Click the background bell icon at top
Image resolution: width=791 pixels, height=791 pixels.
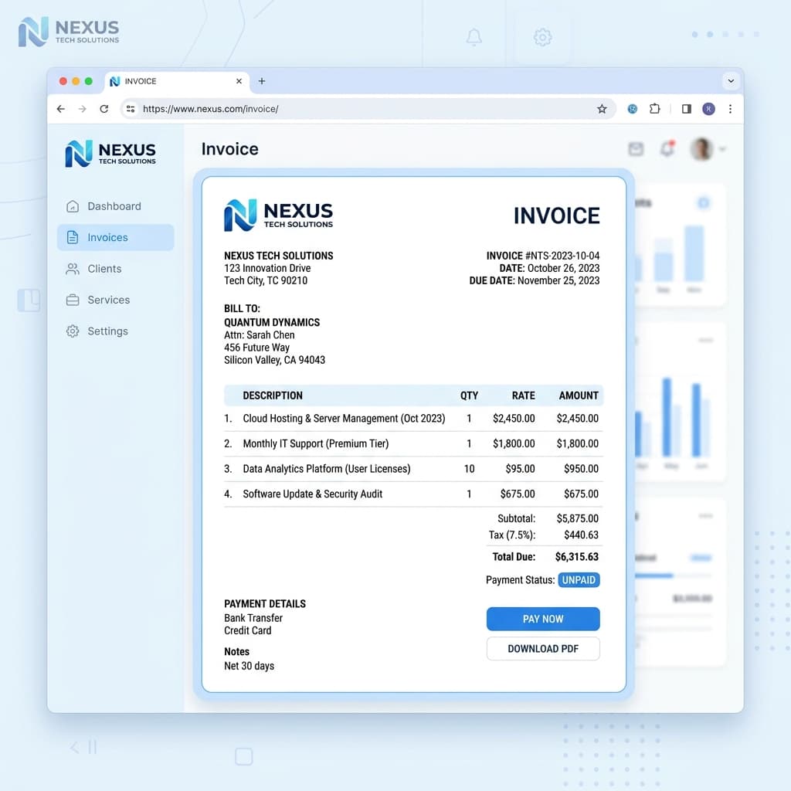(474, 37)
